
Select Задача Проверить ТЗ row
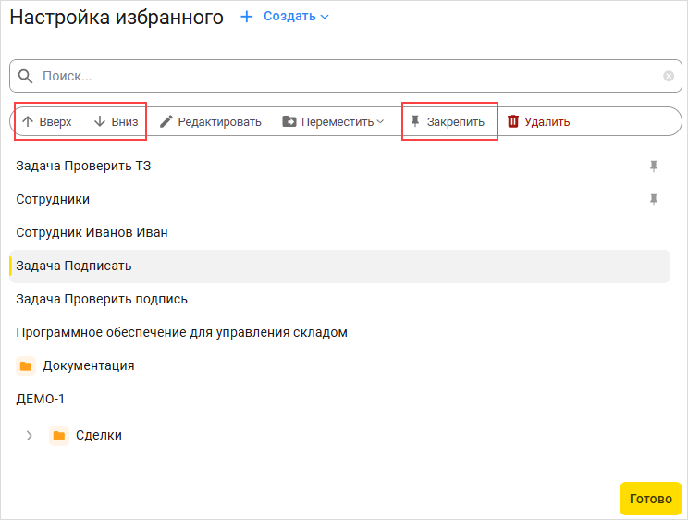pyautogui.click(x=339, y=166)
